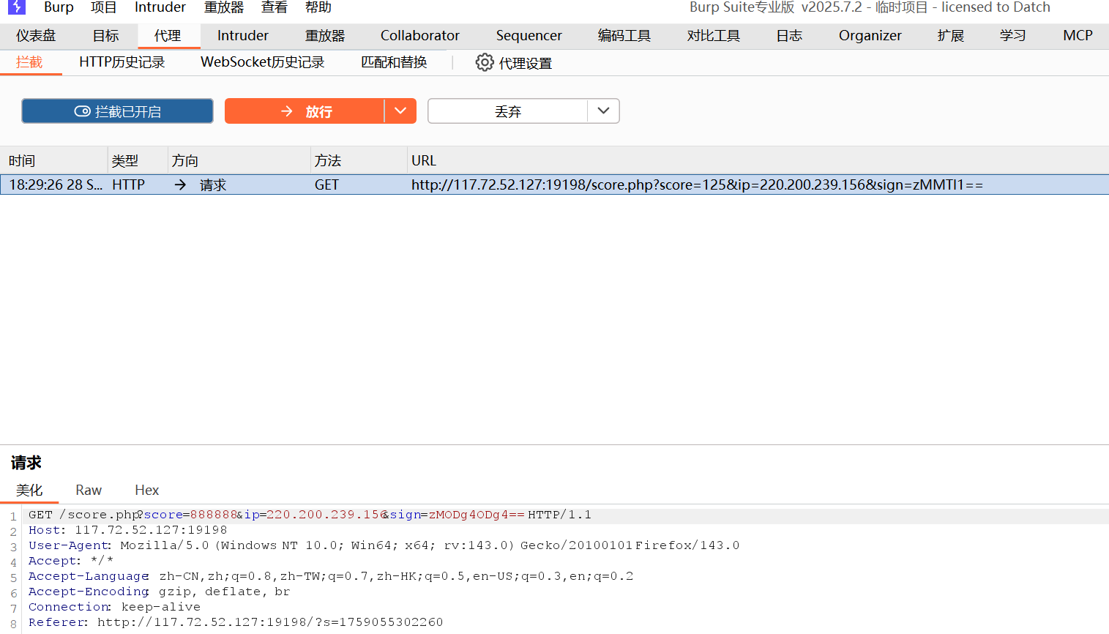Image resolution: width=1109 pixels, height=634 pixels.
Task: Click the 丢弃 drop button
Action: click(508, 111)
